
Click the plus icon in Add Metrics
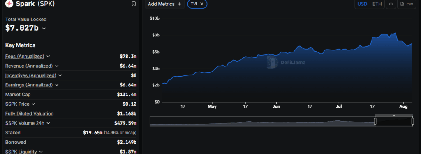coord(179,4)
